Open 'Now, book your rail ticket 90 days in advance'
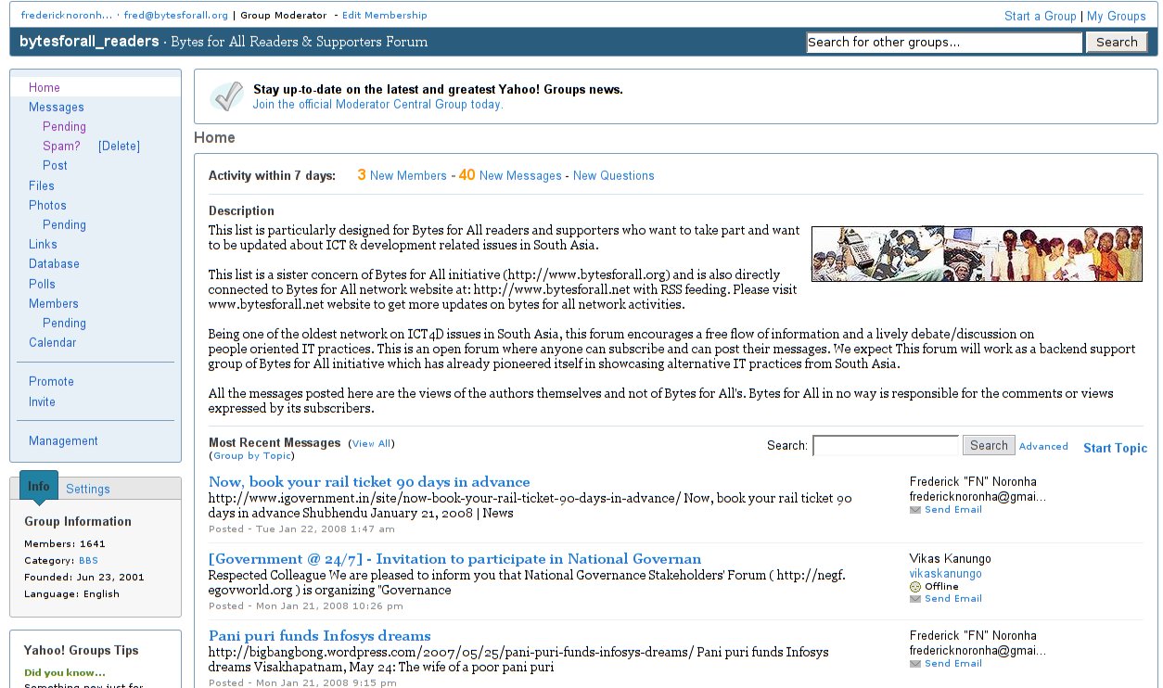 (369, 482)
